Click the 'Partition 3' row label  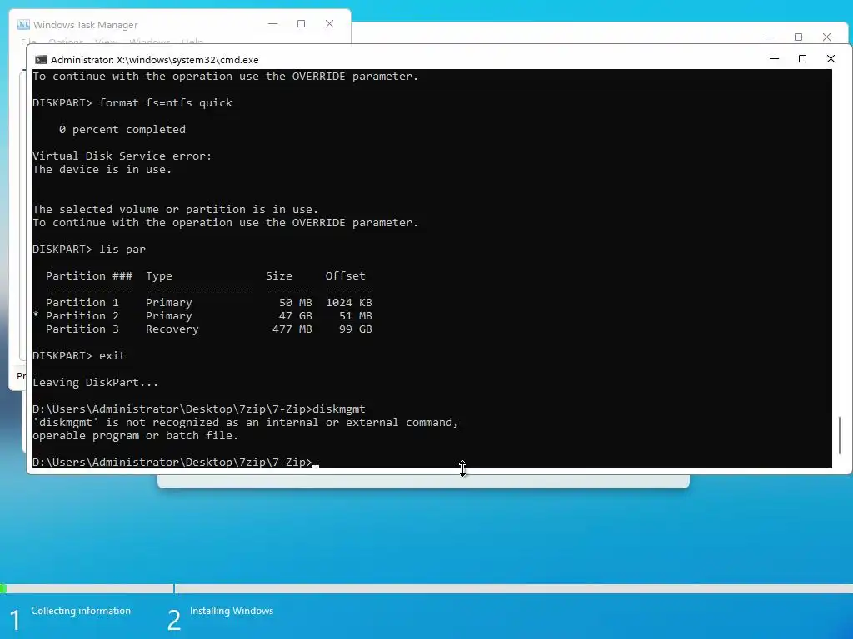coord(82,329)
